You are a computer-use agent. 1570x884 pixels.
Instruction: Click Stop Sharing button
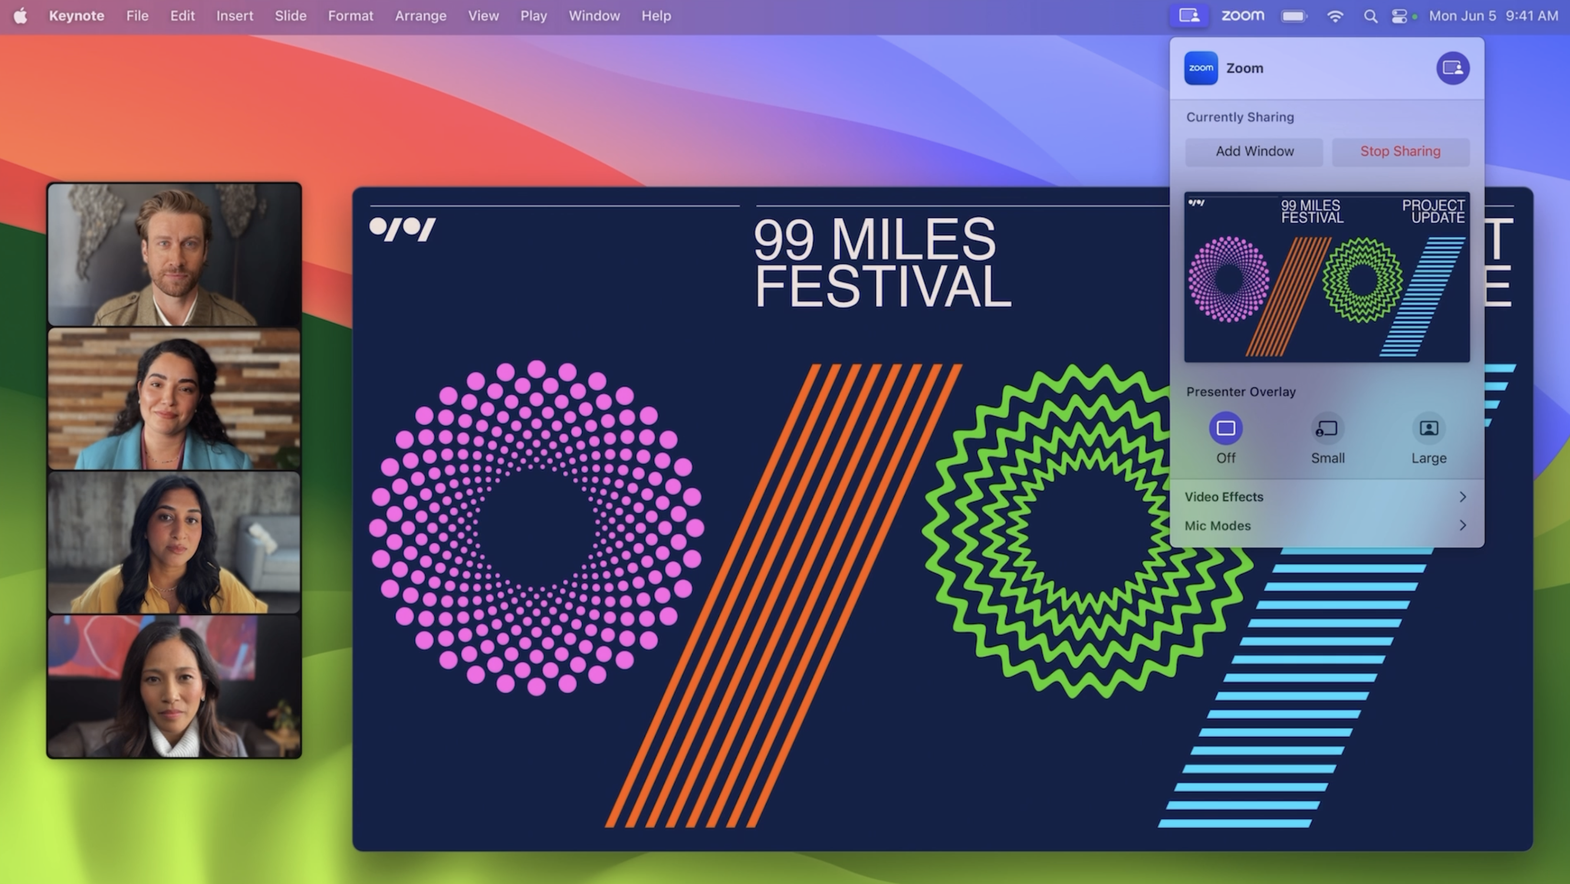tap(1400, 151)
